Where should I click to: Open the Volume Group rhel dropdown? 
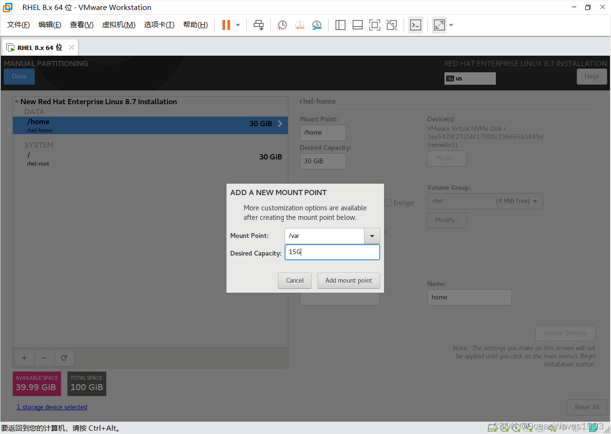pos(485,201)
